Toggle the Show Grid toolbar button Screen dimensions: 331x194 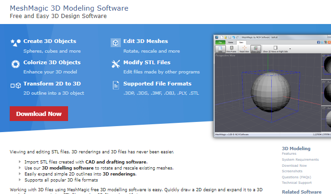click(256, 49)
